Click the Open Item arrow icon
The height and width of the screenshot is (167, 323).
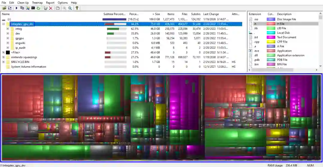16,8
